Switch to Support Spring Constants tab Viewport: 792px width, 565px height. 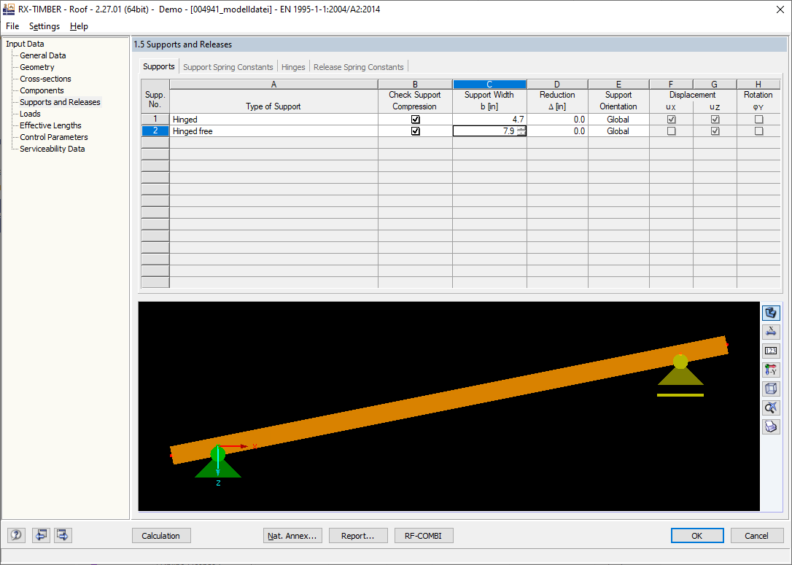click(x=228, y=67)
